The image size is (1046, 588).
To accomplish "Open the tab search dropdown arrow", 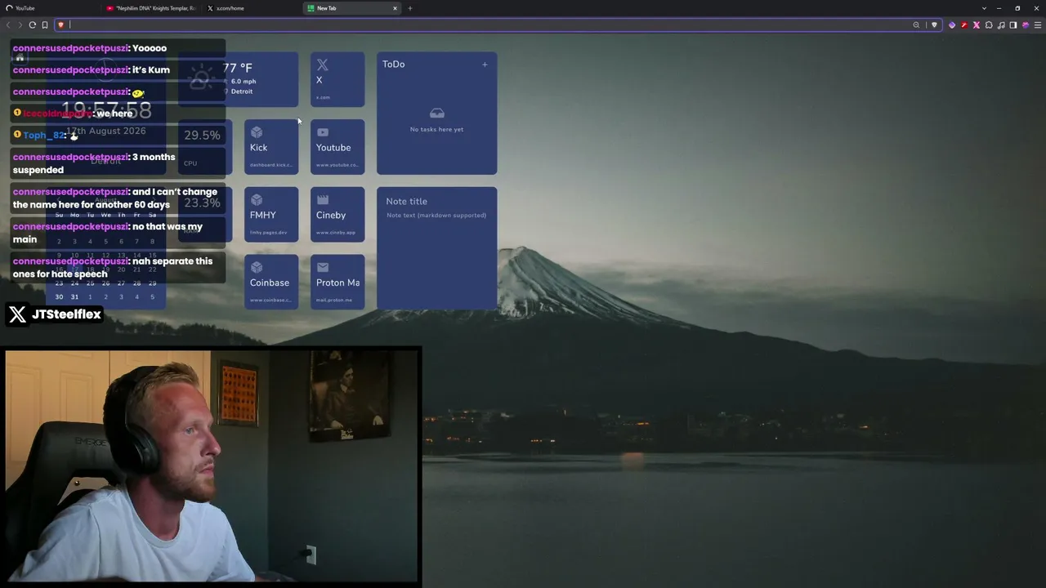I will coord(983,8).
